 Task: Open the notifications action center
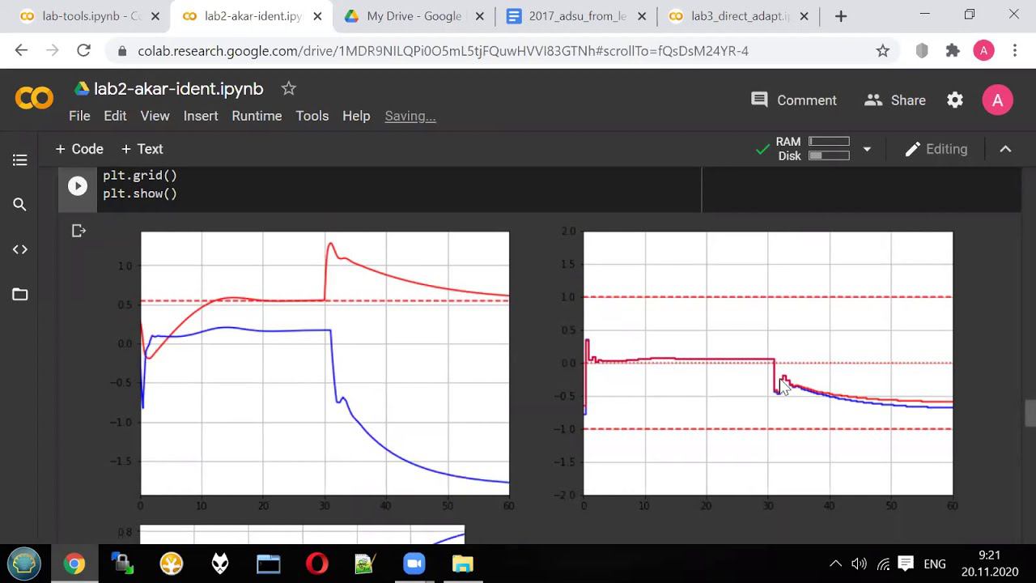[x=906, y=564]
